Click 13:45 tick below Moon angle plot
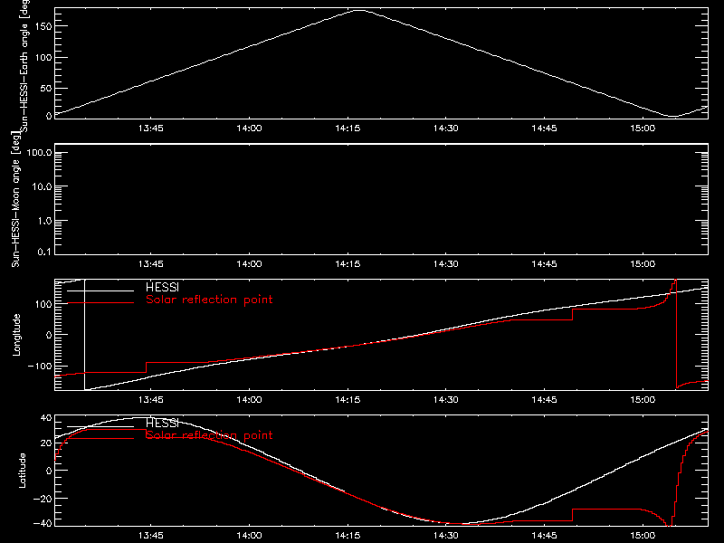 [150, 264]
